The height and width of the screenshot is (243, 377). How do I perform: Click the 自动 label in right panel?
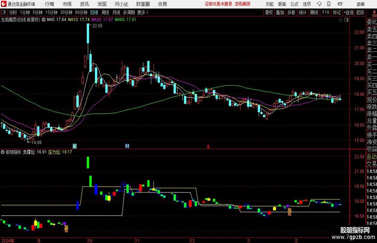click(372, 157)
